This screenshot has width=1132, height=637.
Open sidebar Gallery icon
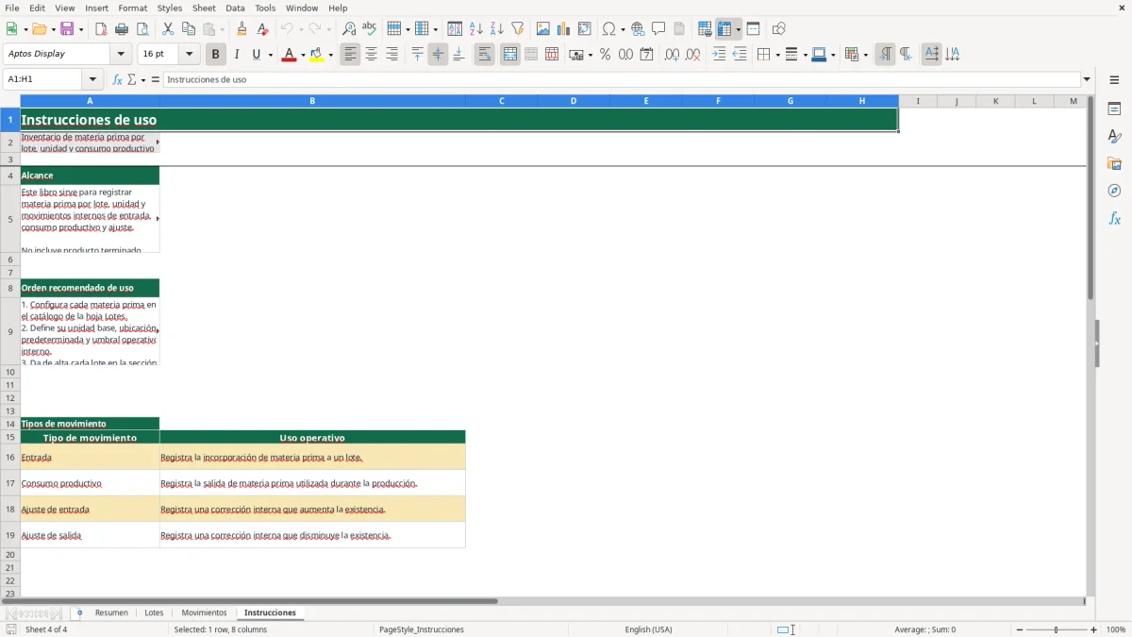[x=1114, y=164]
